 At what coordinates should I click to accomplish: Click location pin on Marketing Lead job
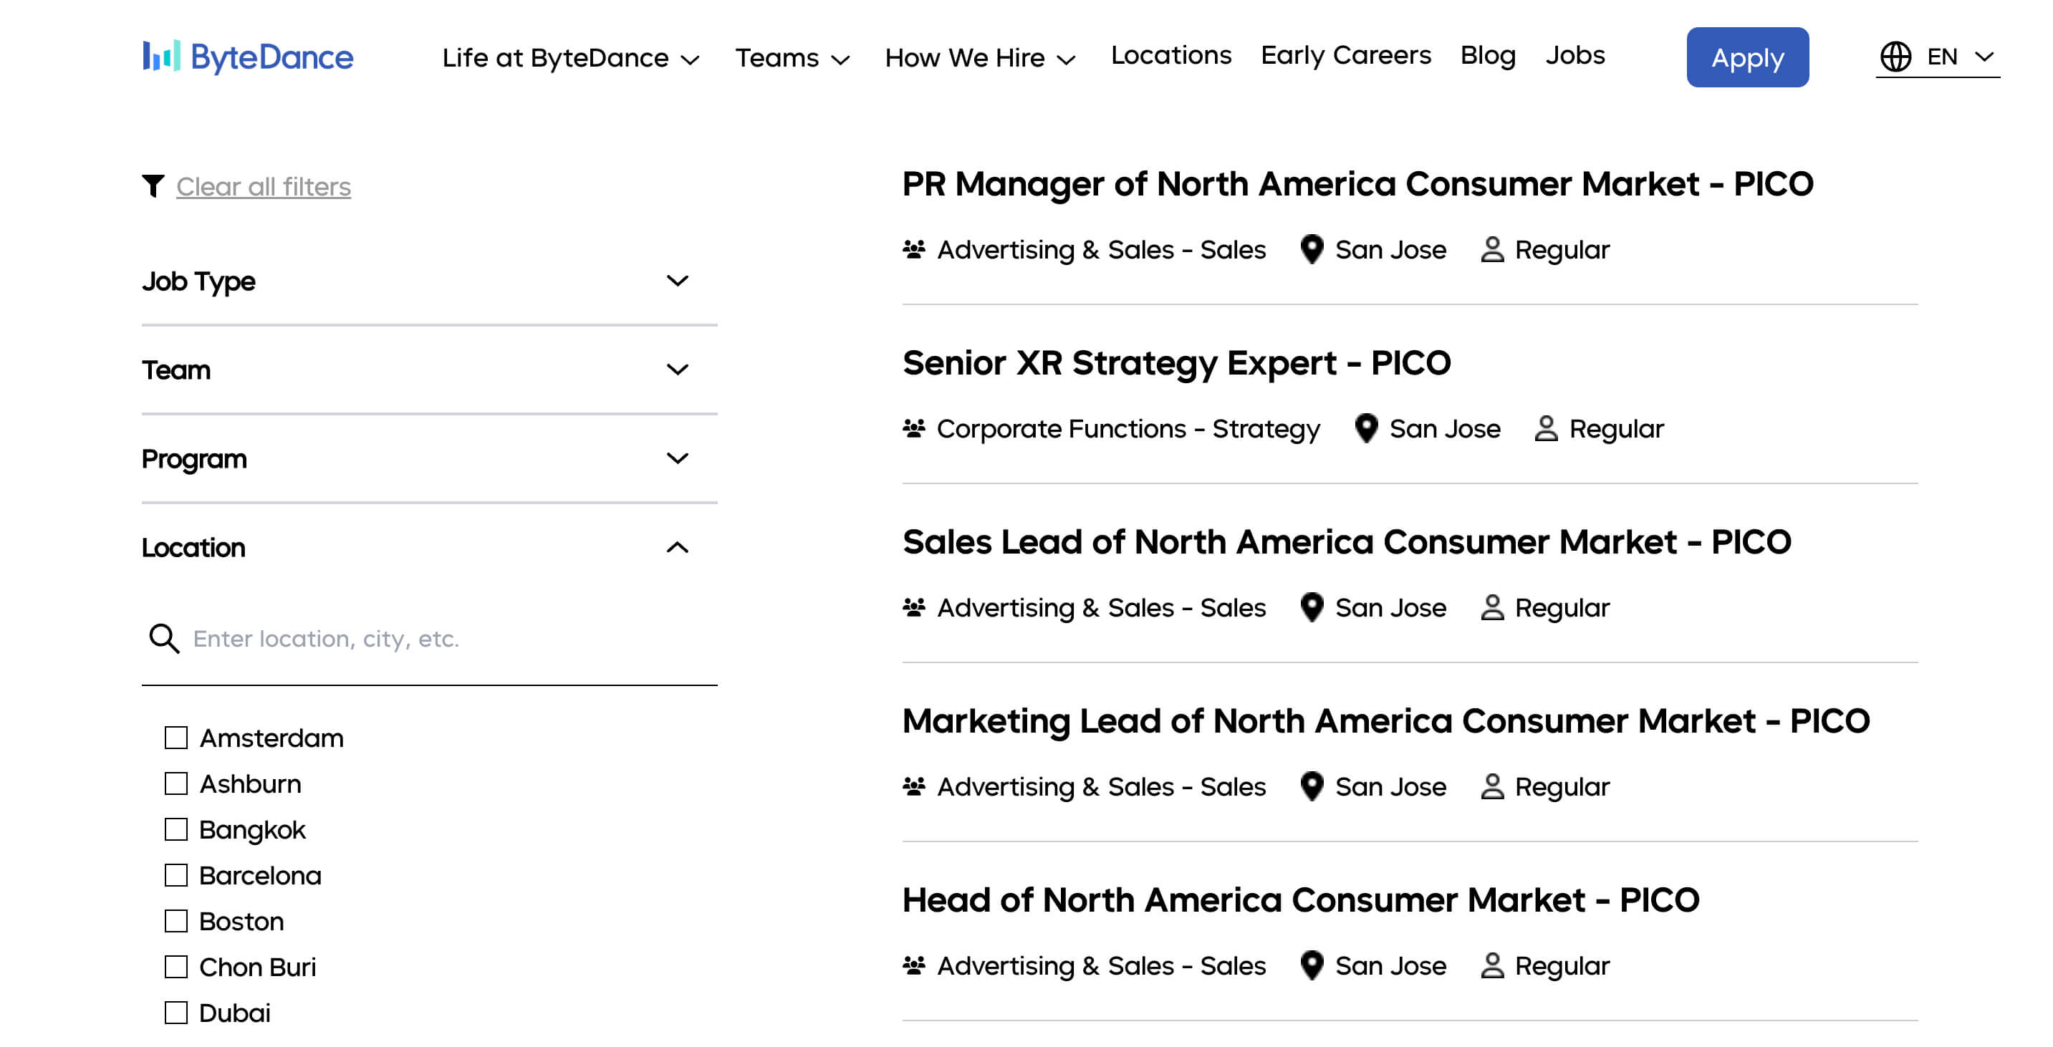tap(1311, 786)
